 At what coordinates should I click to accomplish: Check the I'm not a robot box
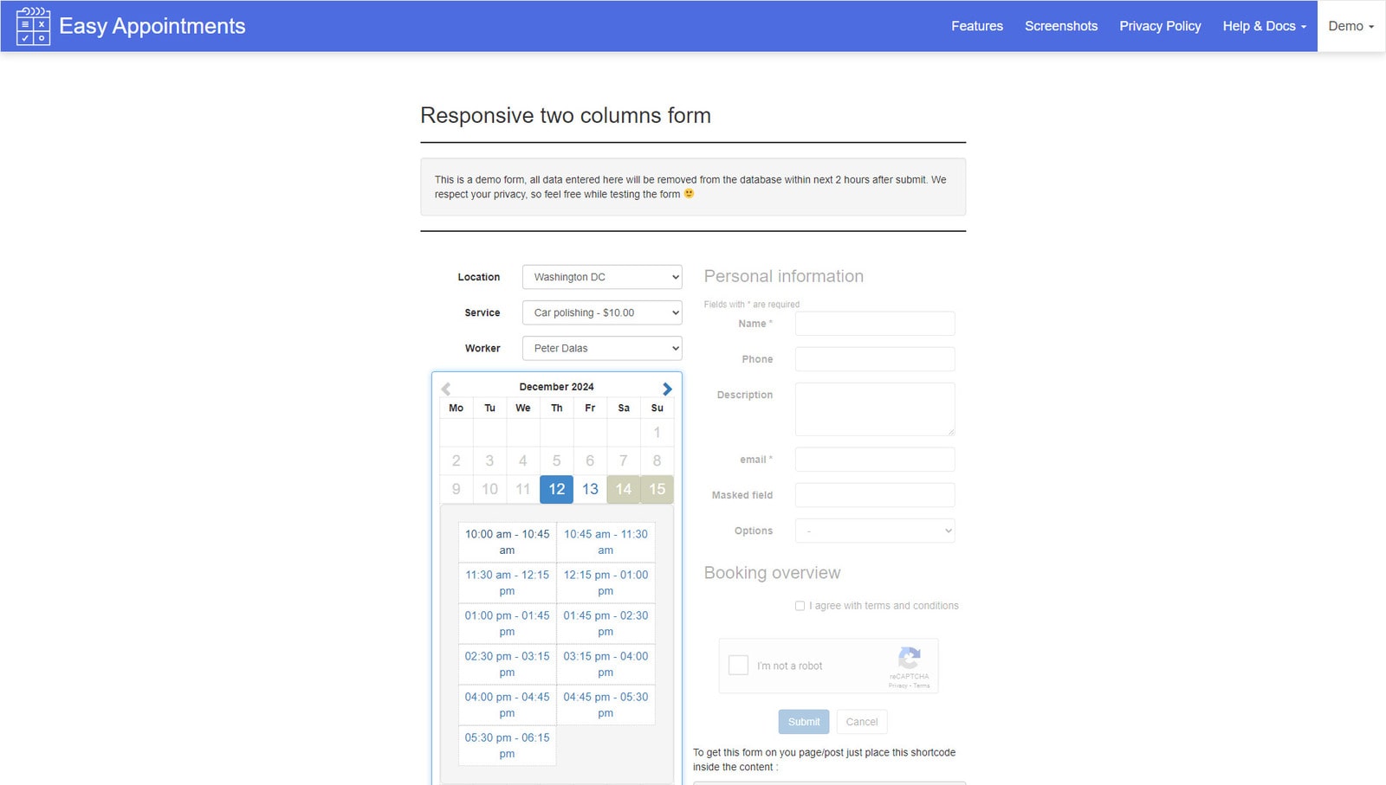738,665
